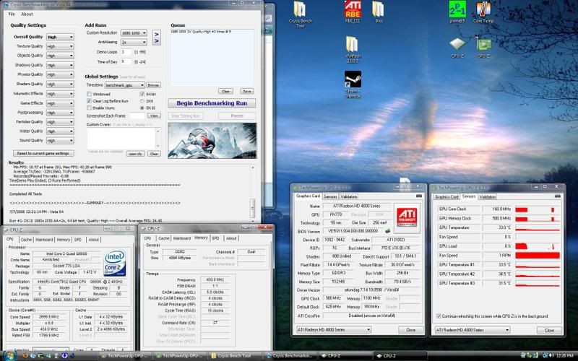The height and width of the screenshot is (361, 578).
Task: Select the queued 1680 1050 run entry
Action: 201,32
